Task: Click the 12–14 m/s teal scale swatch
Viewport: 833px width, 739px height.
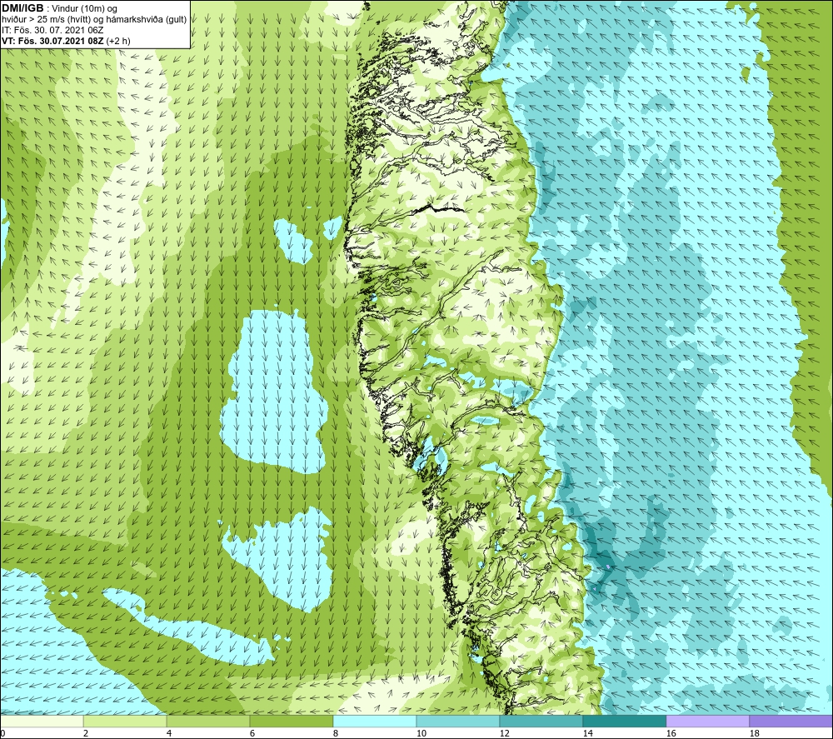Action: pos(541,721)
